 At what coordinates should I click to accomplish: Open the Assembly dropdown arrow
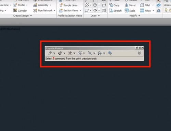50,5
